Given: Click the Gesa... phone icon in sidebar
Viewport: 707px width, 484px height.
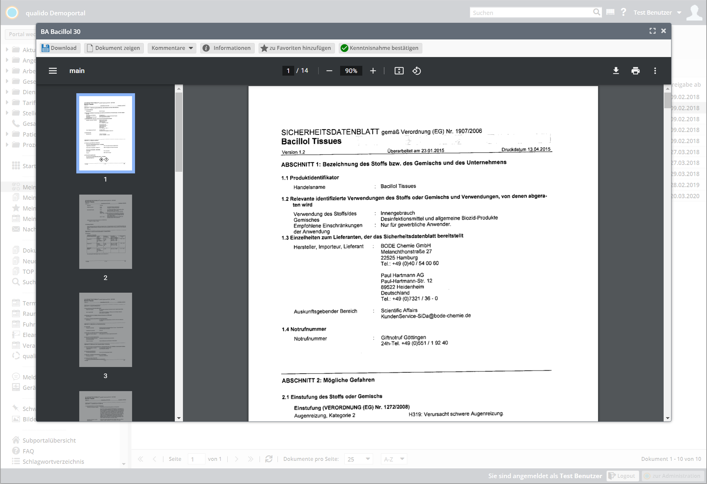Looking at the screenshot, I should click(x=16, y=124).
